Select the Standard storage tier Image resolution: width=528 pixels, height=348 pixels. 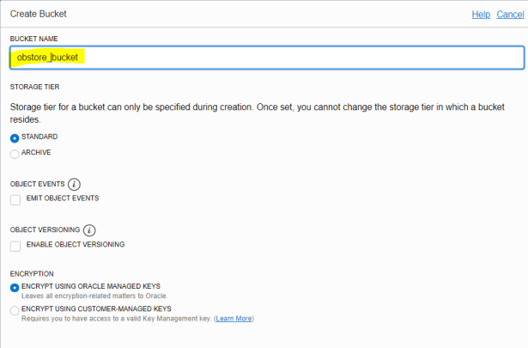pos(15,137)
